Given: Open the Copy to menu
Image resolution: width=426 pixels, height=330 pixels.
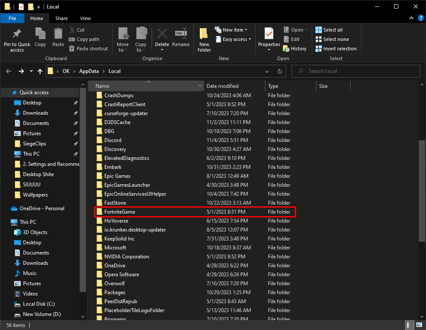Looking at the screenshot, I should pos(141,40).
